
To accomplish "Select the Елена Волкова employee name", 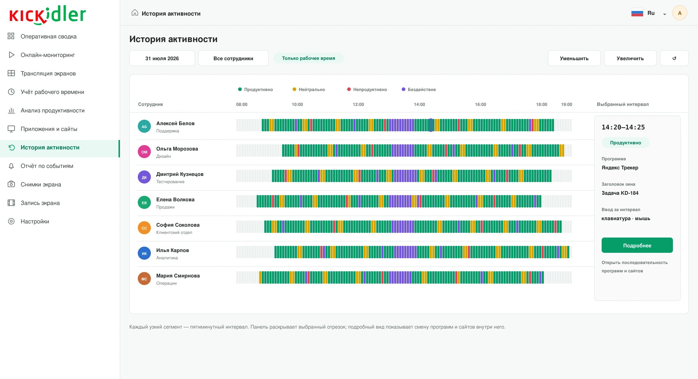I will coord(175,199).
